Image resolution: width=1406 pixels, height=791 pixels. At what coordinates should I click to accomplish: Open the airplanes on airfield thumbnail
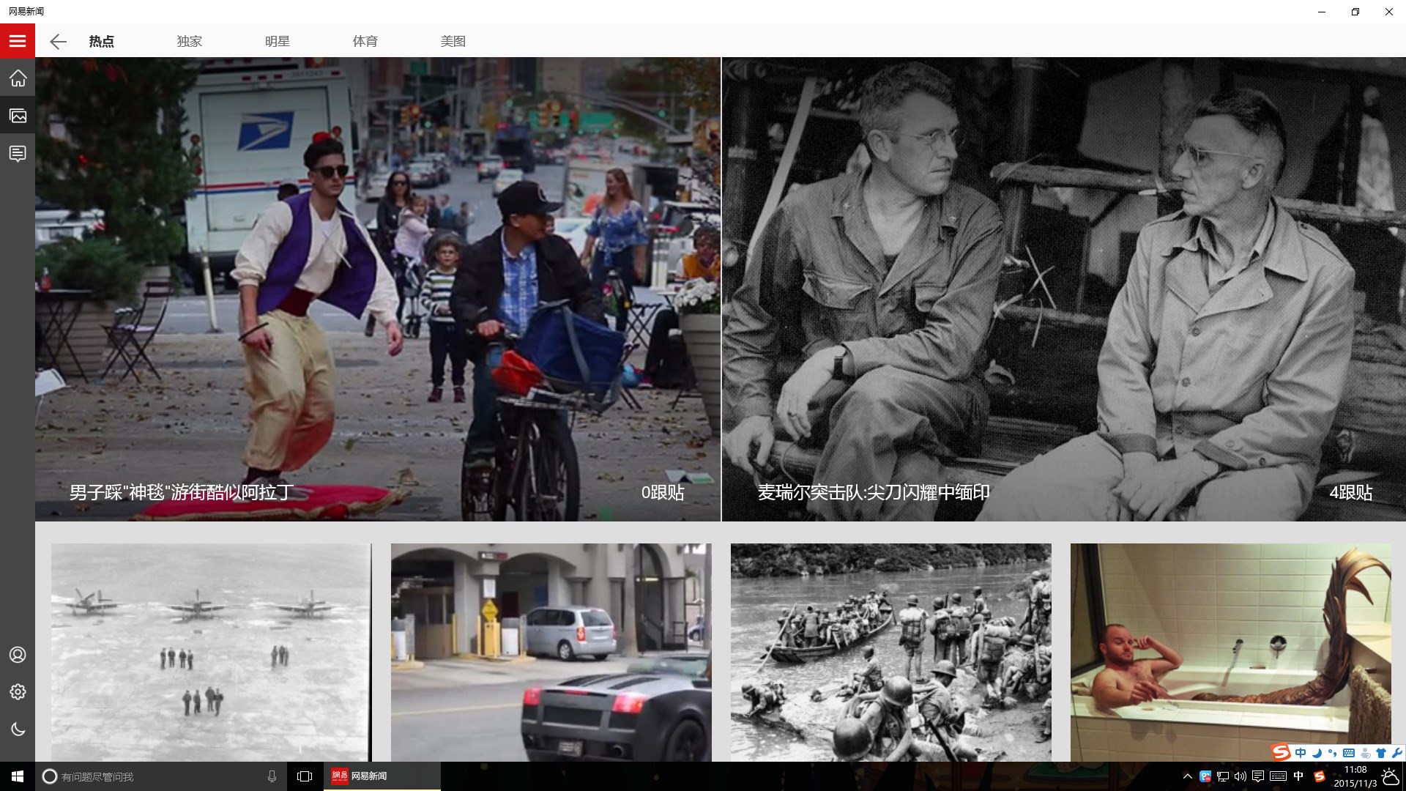coord(211,652)
